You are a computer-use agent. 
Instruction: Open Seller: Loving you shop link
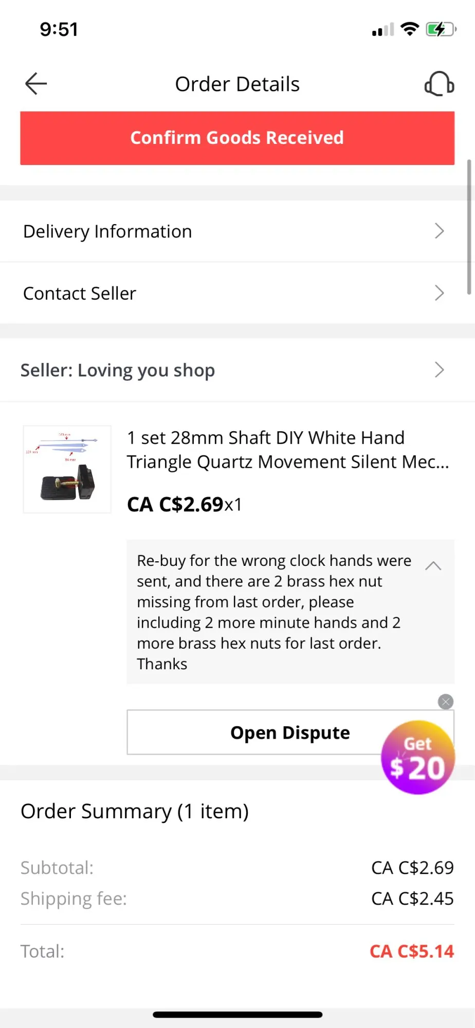[118, 370]
